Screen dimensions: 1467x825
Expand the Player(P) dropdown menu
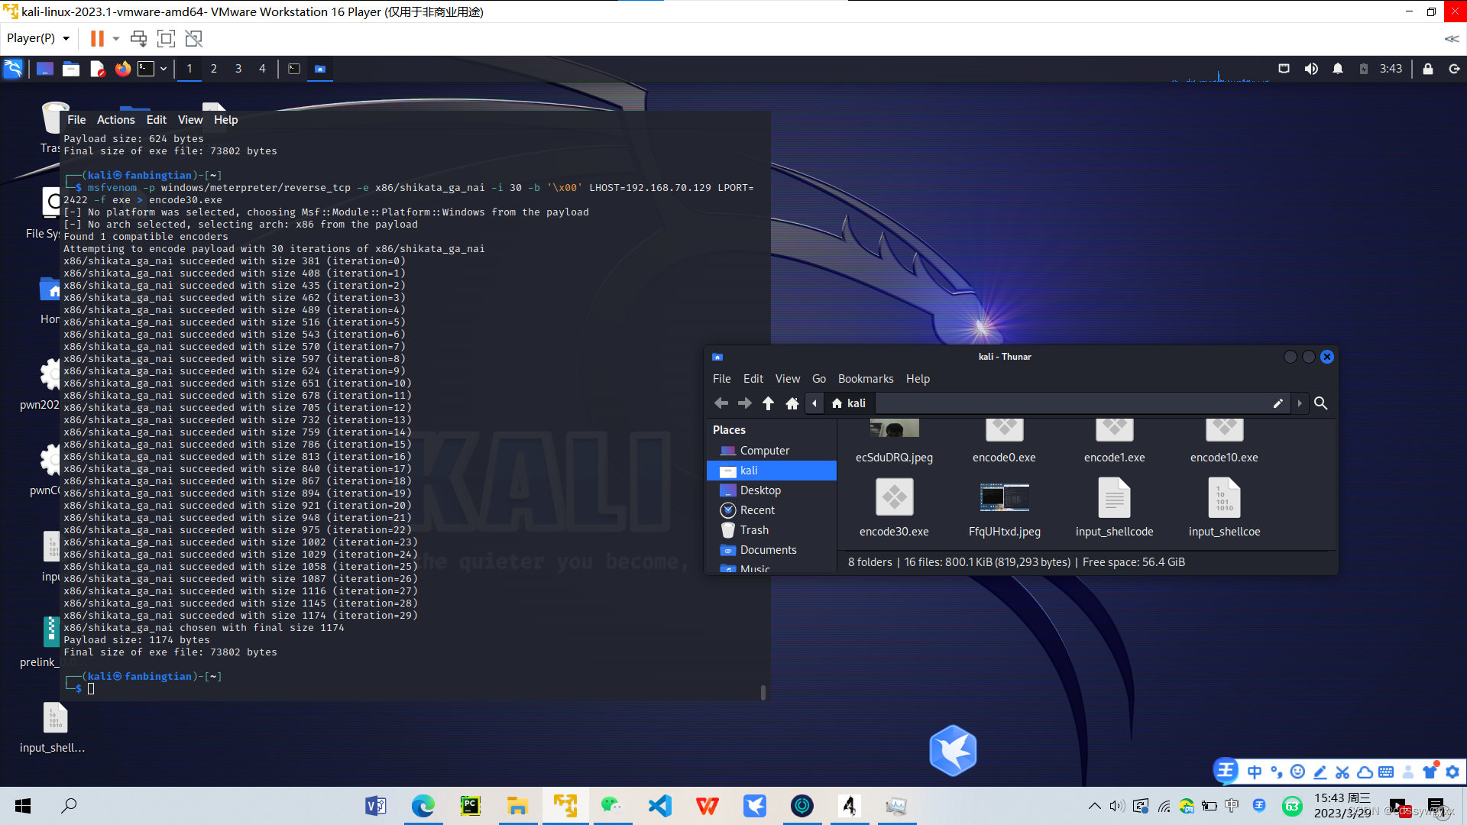click(x=38, y=38)
